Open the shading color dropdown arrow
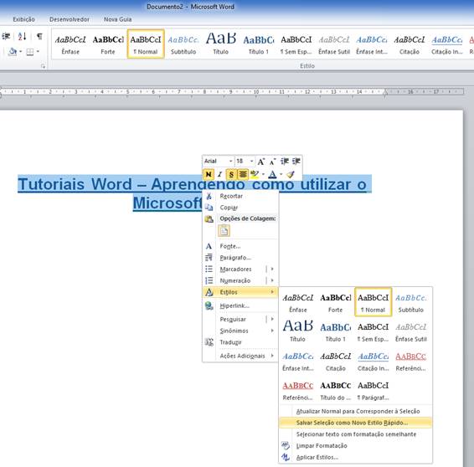 21,52
